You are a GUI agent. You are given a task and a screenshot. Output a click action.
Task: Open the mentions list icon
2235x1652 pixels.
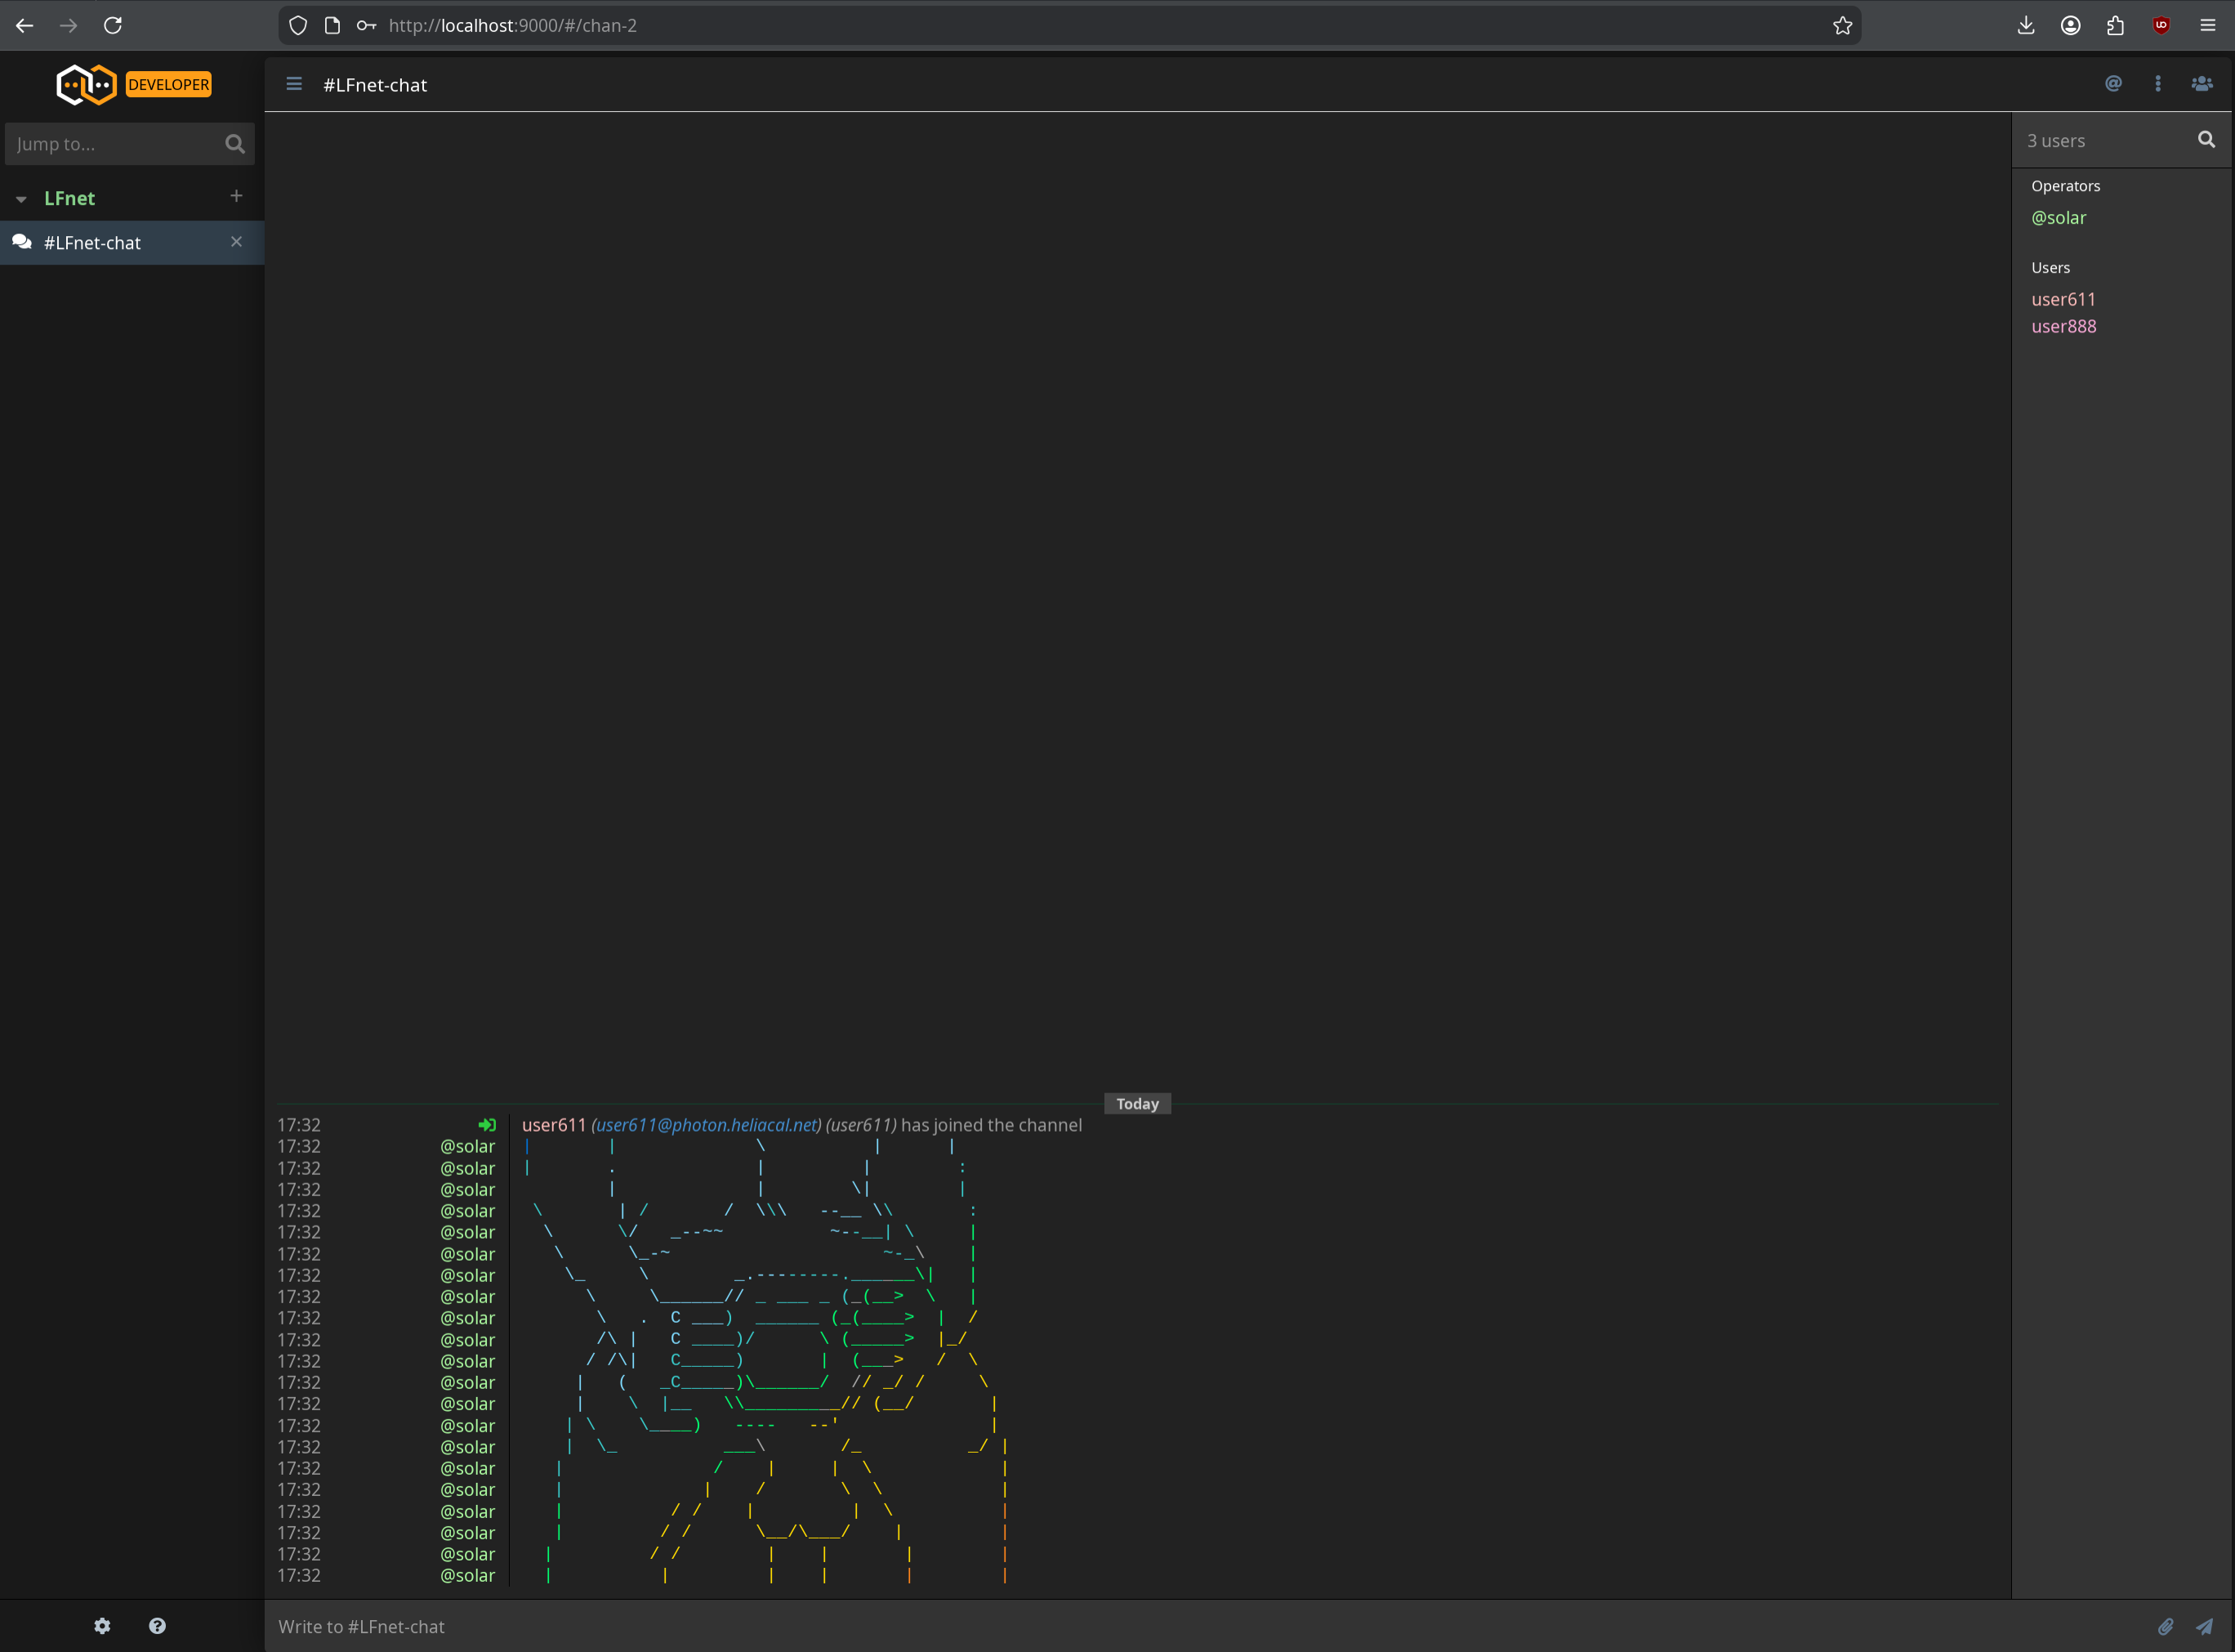[2113, 84]
